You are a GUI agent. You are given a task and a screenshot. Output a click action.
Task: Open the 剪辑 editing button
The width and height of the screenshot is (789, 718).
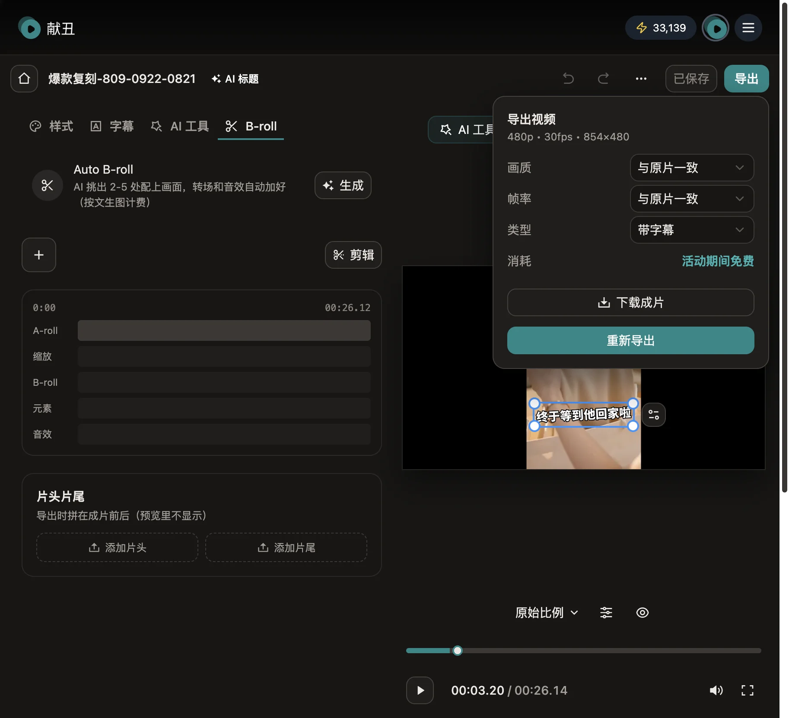click(353, 255)
